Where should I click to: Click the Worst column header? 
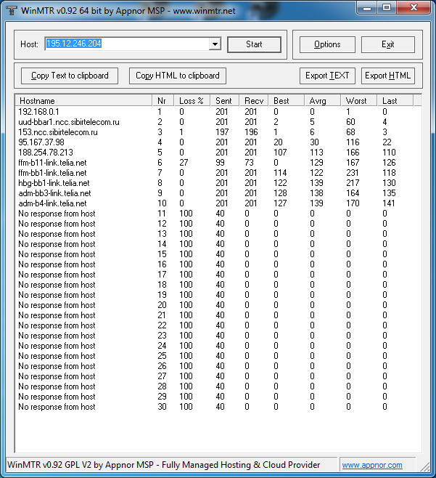coord(359,100)
